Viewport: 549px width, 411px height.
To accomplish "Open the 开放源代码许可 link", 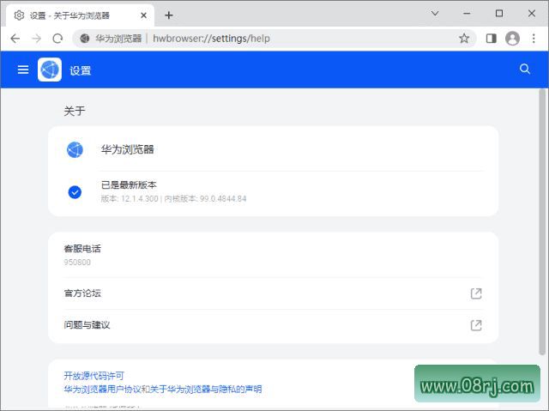I will point(94,376).
